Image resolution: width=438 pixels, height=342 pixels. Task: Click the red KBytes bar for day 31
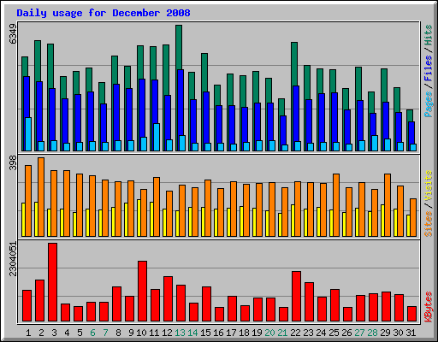point(411,314)
